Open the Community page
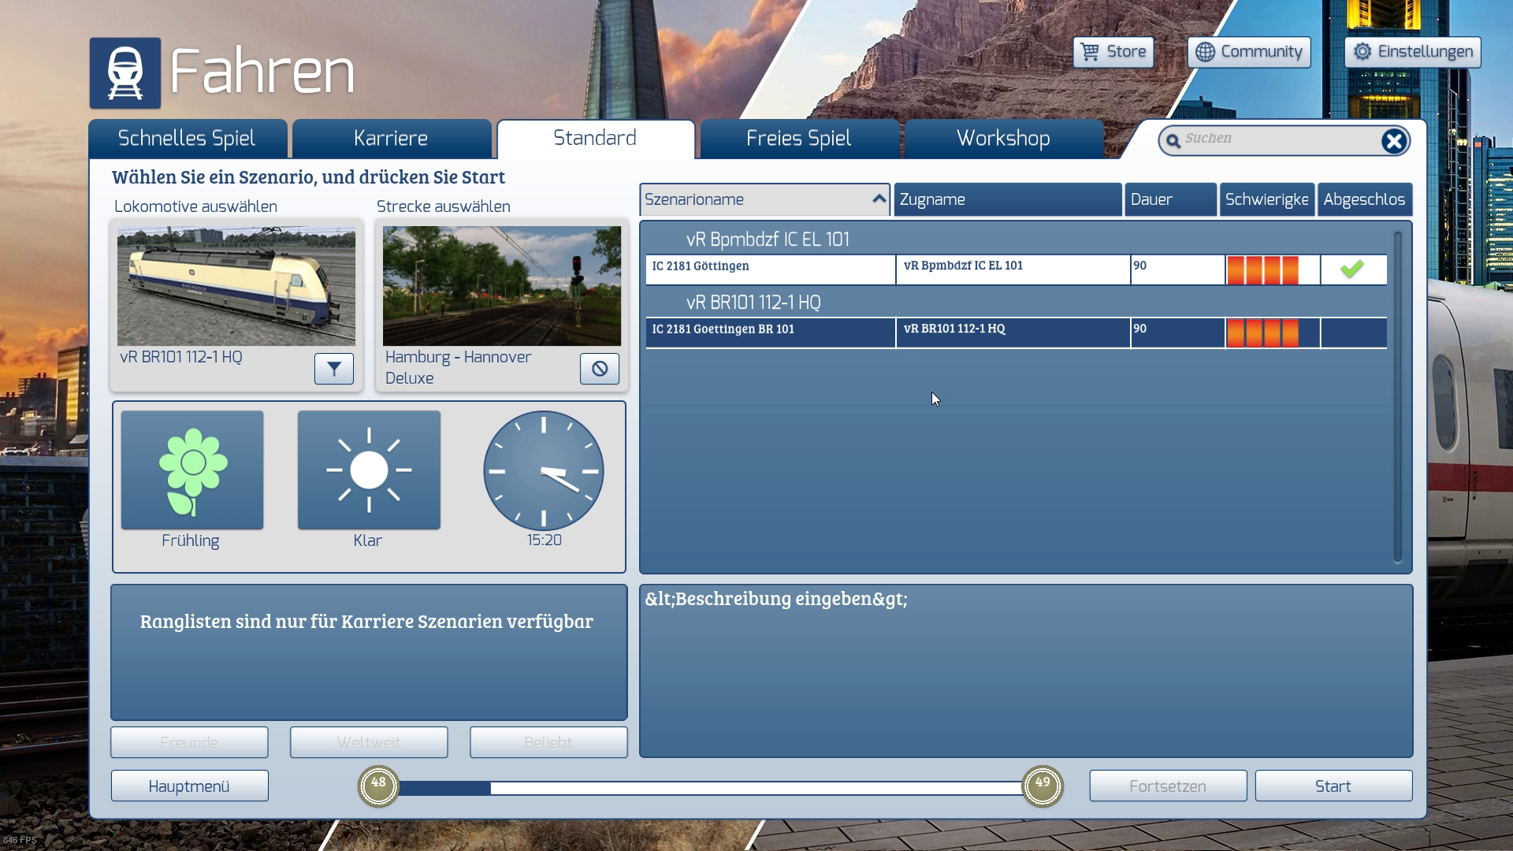 click(1248, 52)
